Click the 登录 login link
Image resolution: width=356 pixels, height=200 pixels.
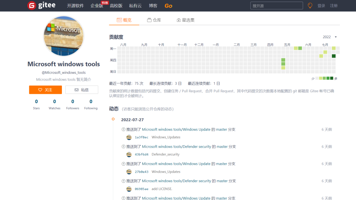(321, 6)
